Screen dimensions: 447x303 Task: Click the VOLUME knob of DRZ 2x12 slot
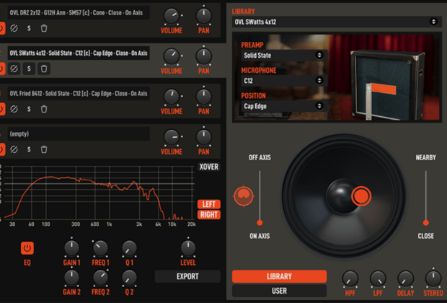172,16
